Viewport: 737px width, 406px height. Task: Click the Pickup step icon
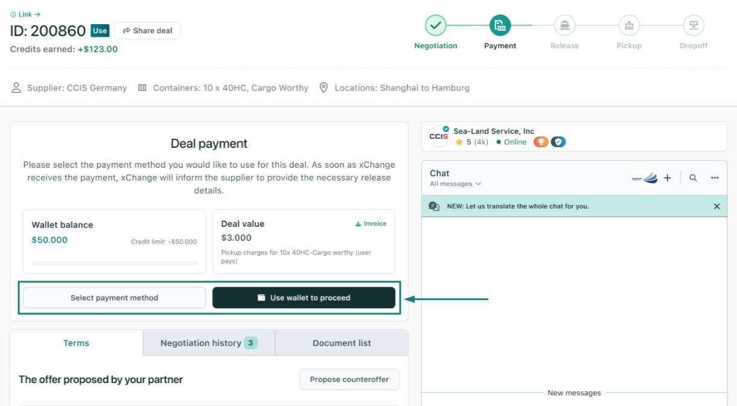pos(629,25)
